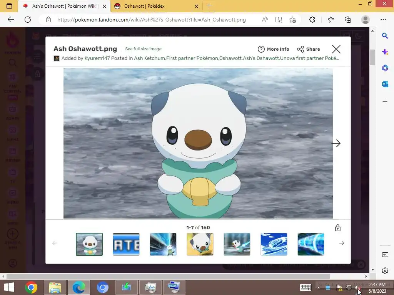Show next image in lightbox
394x295 pixels.
click(x=336, y=143)
